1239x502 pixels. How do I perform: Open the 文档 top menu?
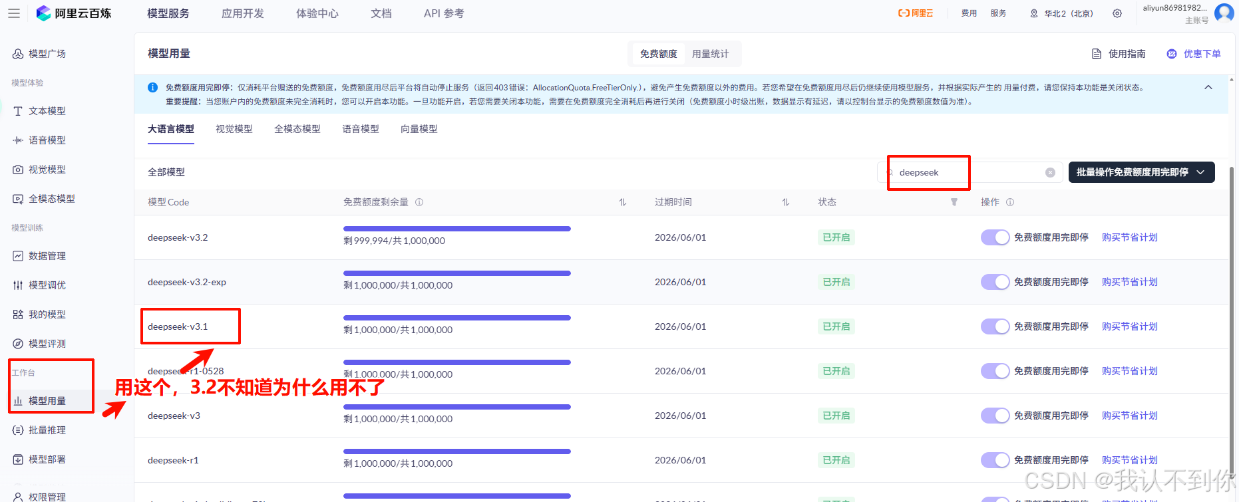pyautogui.click(x=381, y=13)
